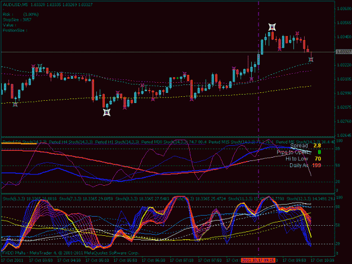Click the Pips to Open value 8
The height and width of the screenshot is (264, 352).
319,152
